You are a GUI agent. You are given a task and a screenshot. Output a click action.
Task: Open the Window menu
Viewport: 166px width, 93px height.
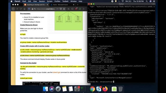tap(73, 1)
